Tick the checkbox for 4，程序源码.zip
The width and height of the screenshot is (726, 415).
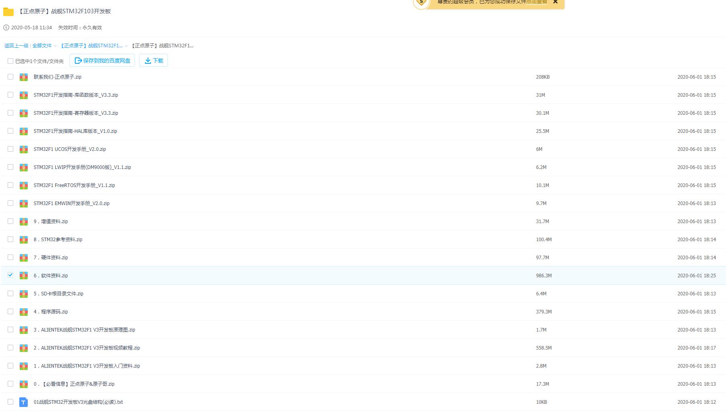[x=10, y=311]
